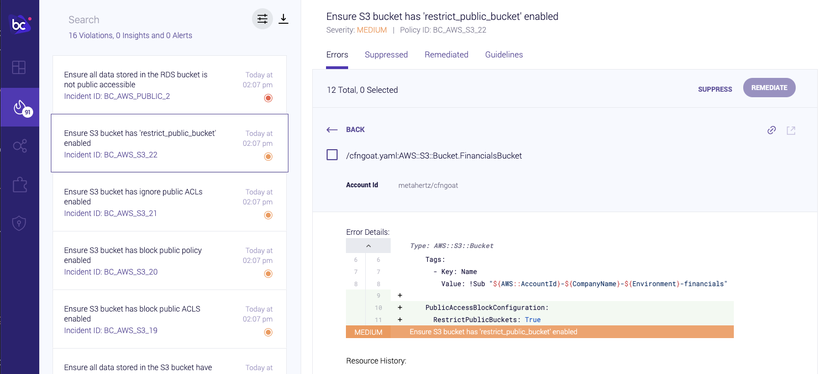Select the ignore public ACLs incident
The width and height of the screenshot is (825, 374).
pyautogui.click(x=170, y=202)
